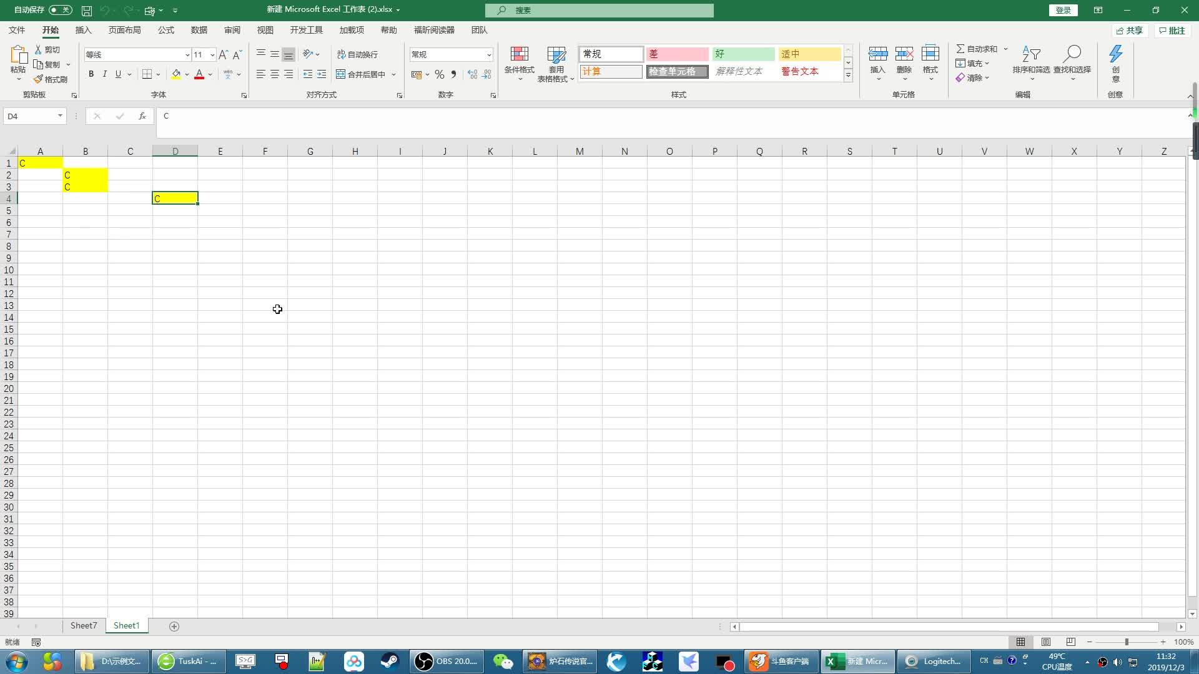Click in the 搜索 search box
1199x674 pixels.
point(599,10)
